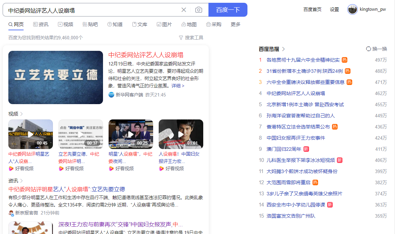Screen dimensions: 395x234
Task: Switch to the 视频 tab
Action: pyautogui.click(x=65, y=24)
